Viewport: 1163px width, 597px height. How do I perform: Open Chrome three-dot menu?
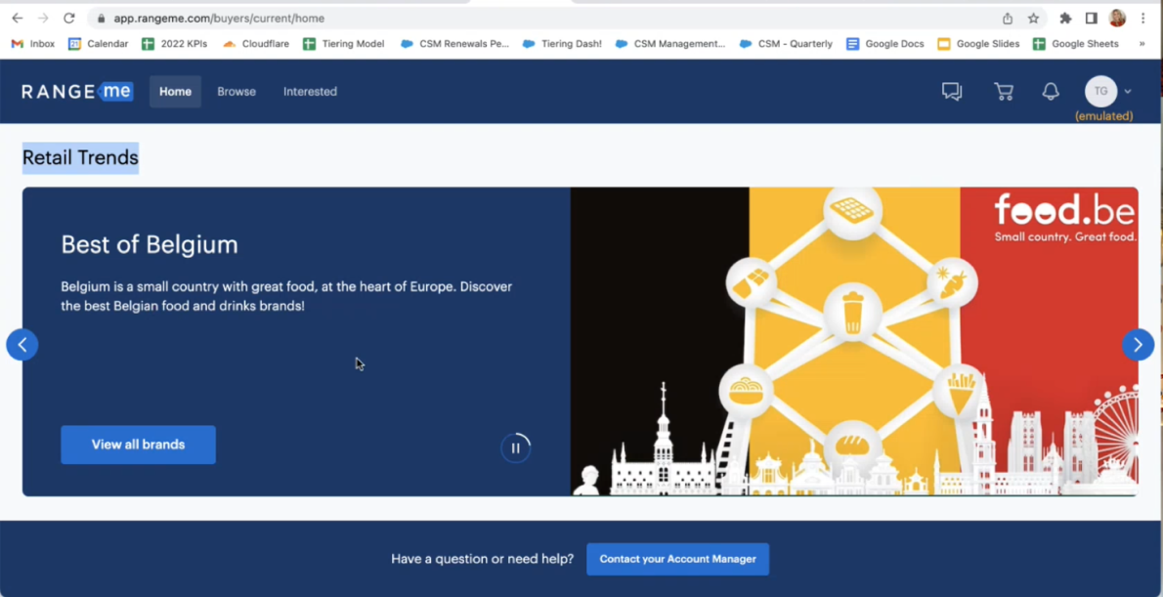[1142, 19]
